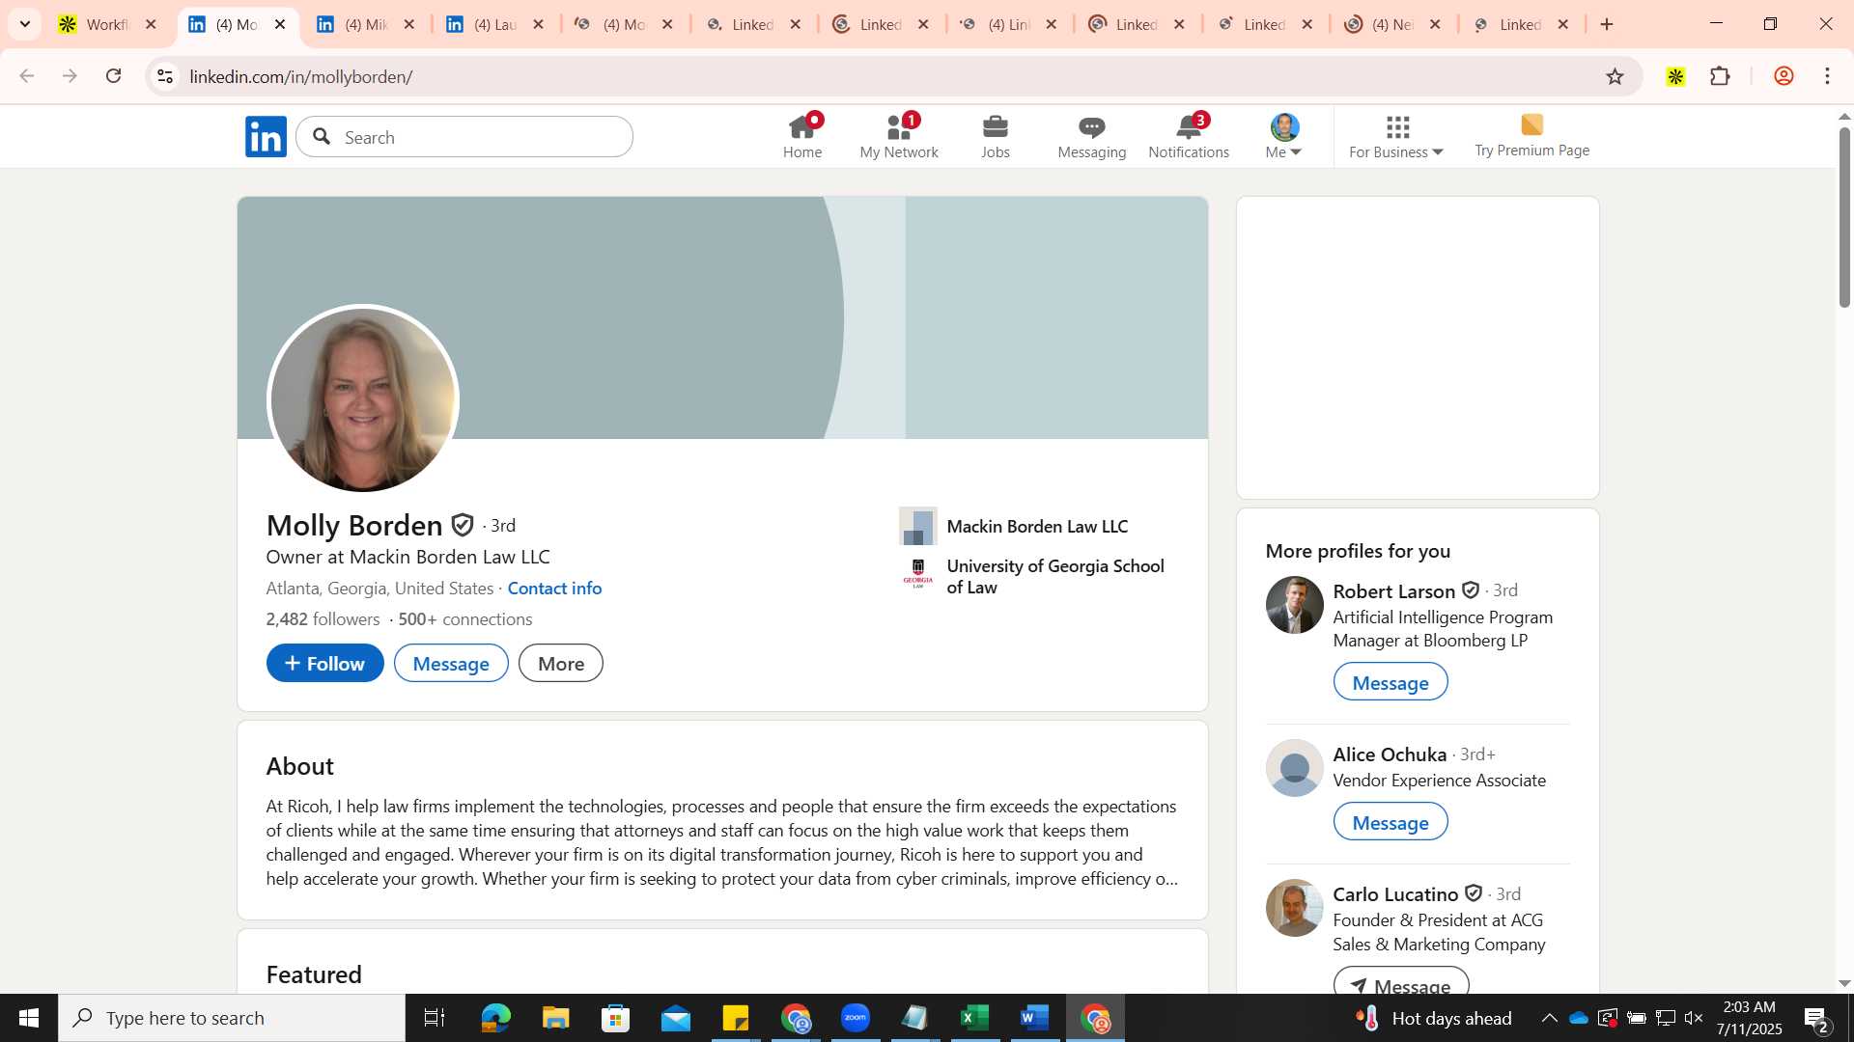Message Alice Ochuka
Image resolution: width=1854 pixels, height=1042 pixels.
(1390, 822)
